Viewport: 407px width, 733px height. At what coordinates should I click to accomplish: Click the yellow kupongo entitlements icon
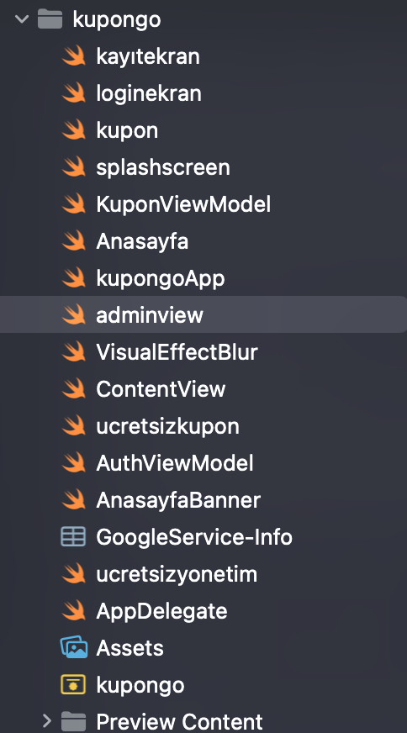[x=73, y=685]
